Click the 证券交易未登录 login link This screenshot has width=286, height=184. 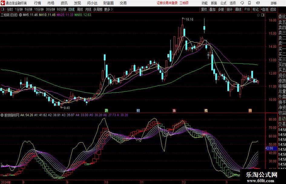tap(167, 3)
